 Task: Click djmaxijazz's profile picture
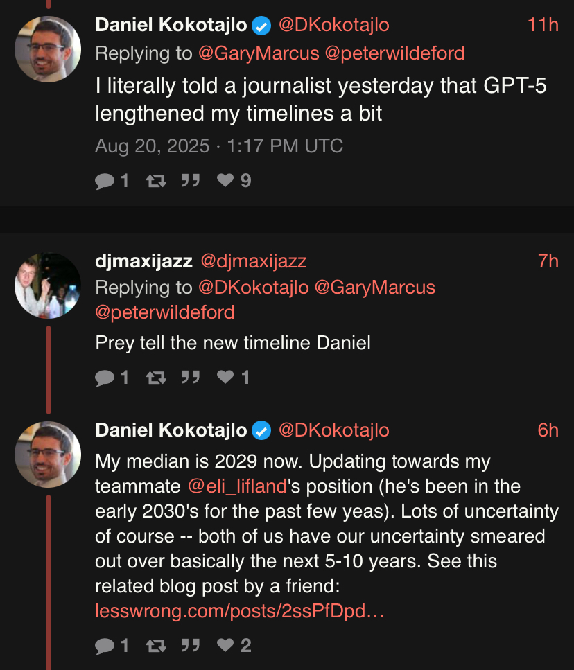click(x=48, y=285)
